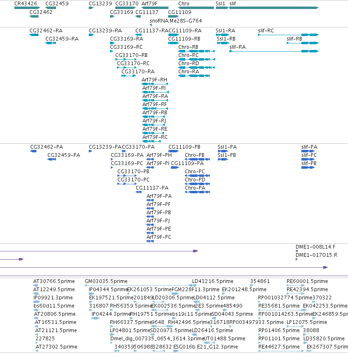Viewport: 348px width, 353px height.
Task: Open the DME1-008L14.F BAC end
Action: pyautogui.click(x=315, y=247)
